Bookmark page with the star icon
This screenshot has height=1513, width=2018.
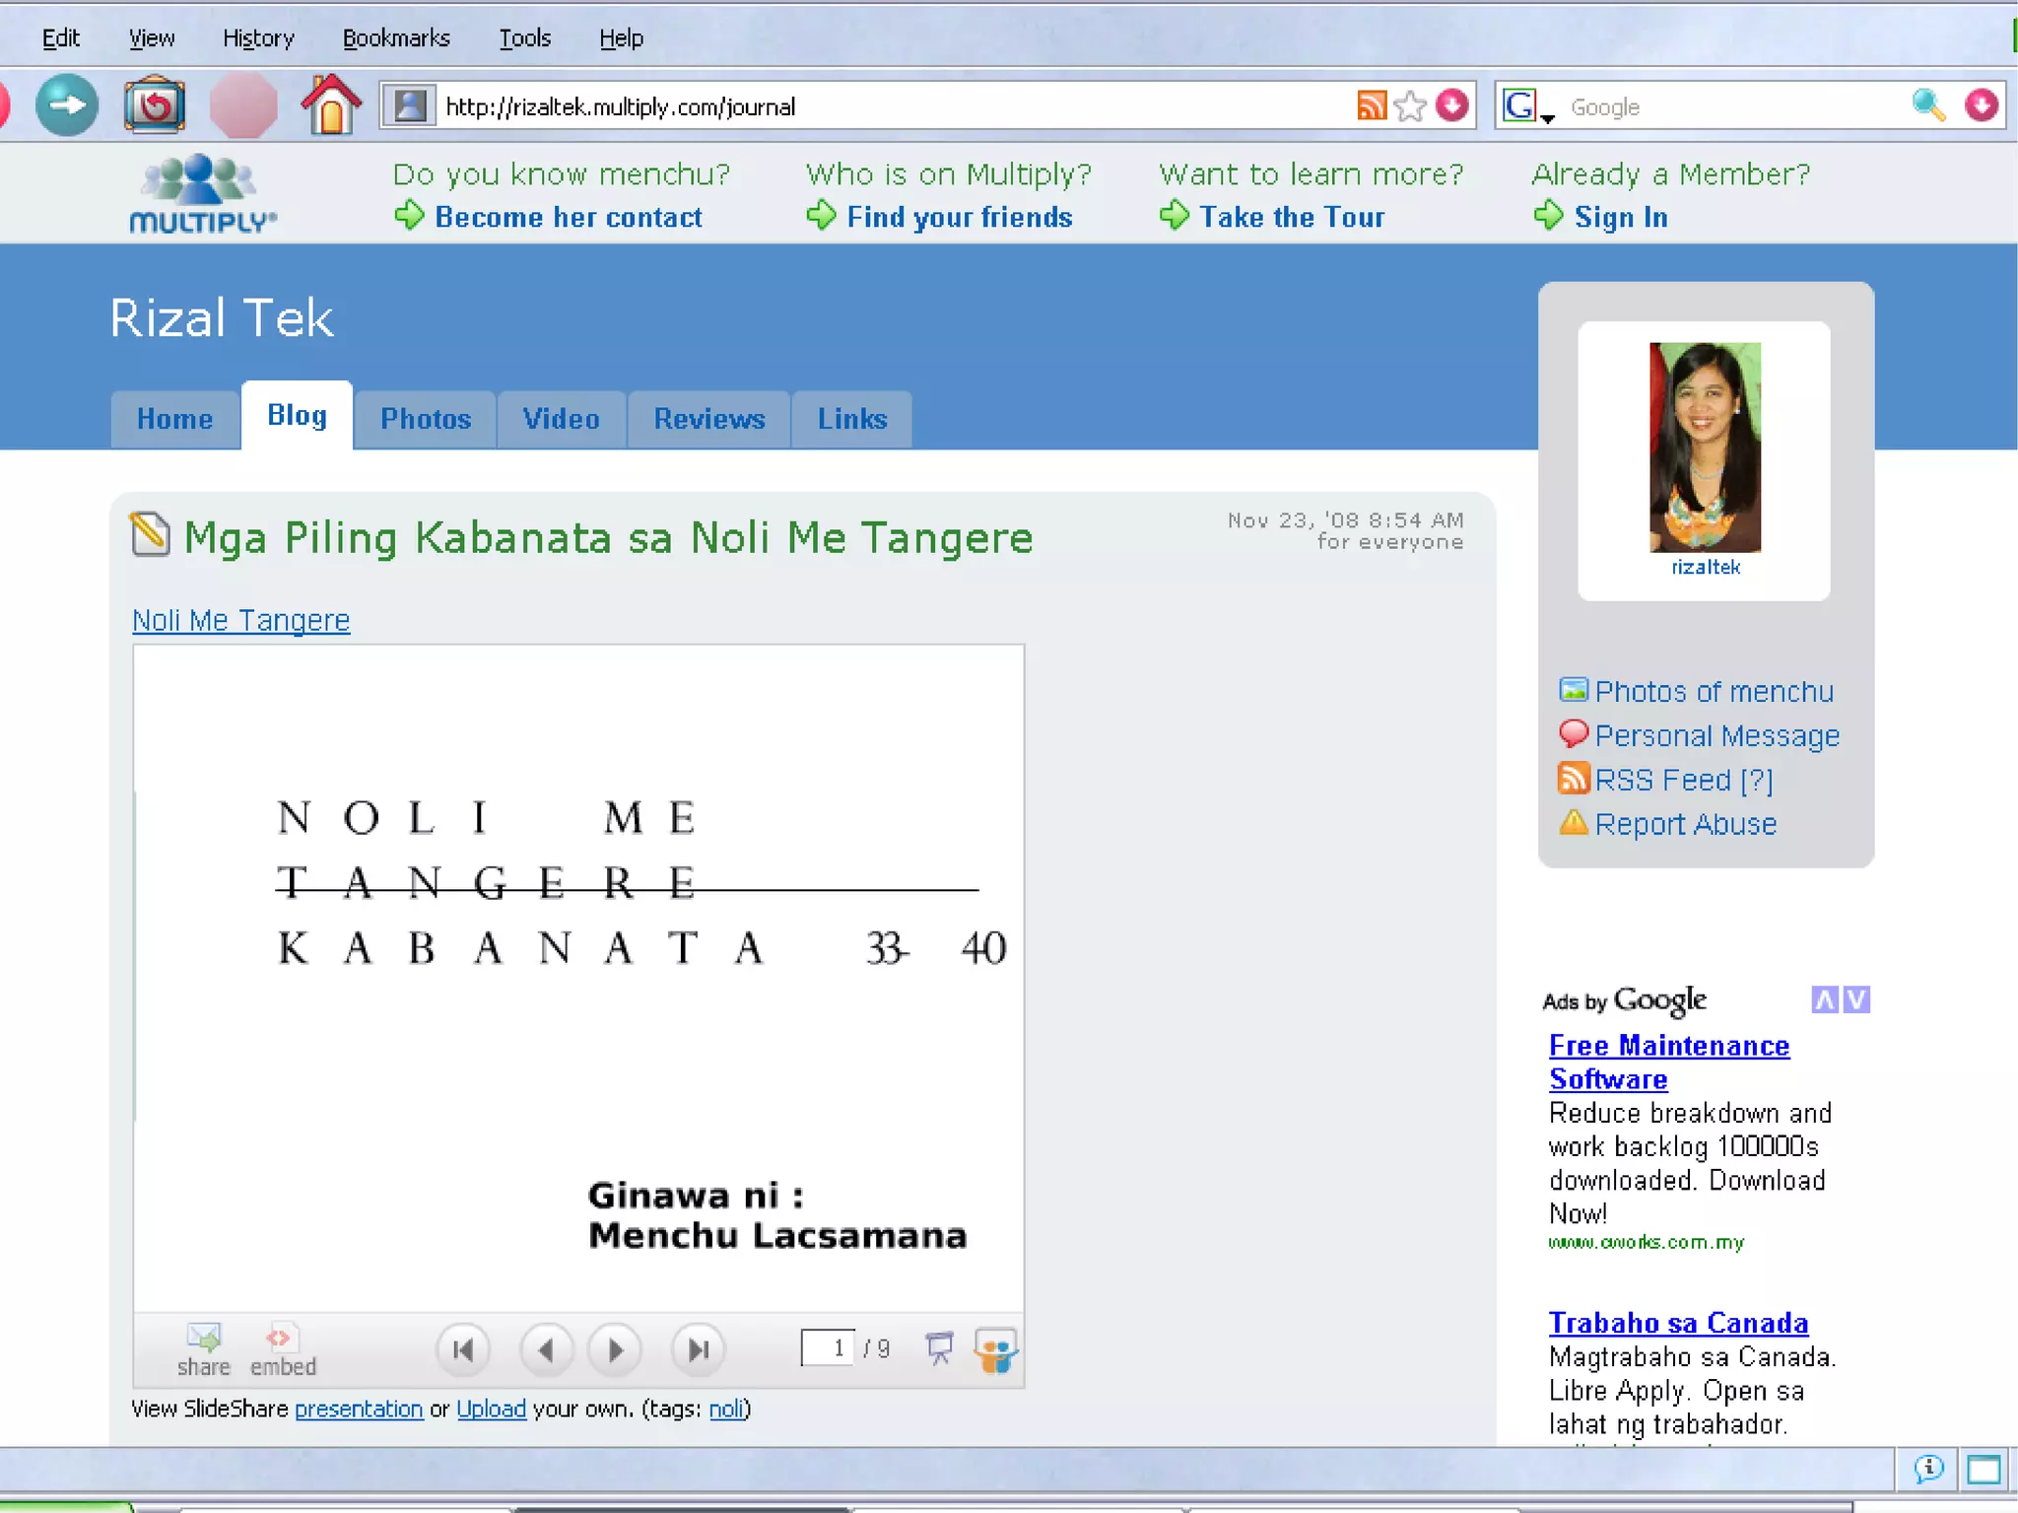(1410, 105)
